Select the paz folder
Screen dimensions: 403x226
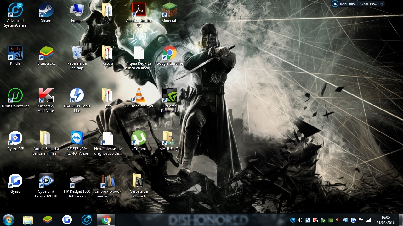[108, 98]
